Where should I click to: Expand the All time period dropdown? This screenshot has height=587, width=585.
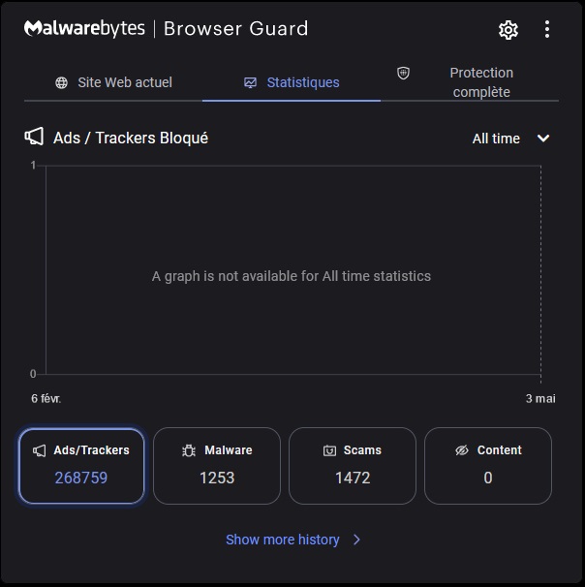click(509, 139)
